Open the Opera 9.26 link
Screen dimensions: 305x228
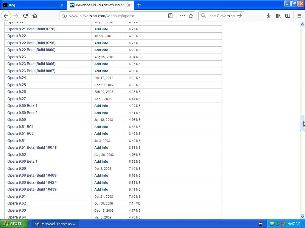coord(17,92)
